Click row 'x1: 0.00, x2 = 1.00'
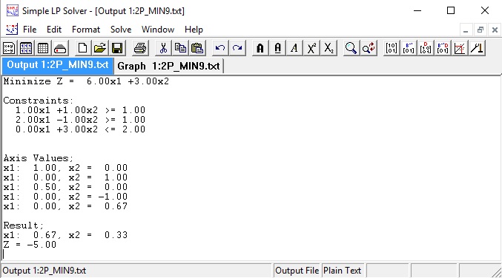This screenshot has width=502, height=278. coord(65,177)
